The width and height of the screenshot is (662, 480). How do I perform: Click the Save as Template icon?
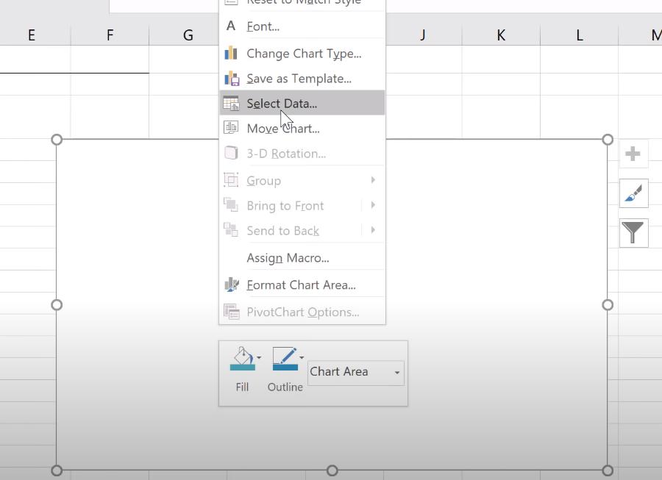pos(231,79)
